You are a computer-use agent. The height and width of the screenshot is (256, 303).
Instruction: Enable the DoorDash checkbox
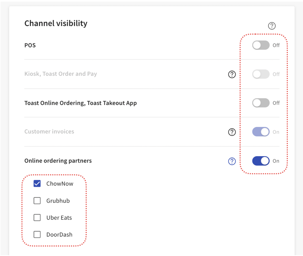point(37,234)
